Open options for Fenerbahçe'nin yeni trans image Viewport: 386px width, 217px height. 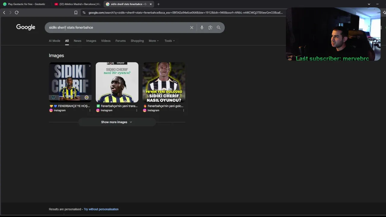tap(137, 110)
